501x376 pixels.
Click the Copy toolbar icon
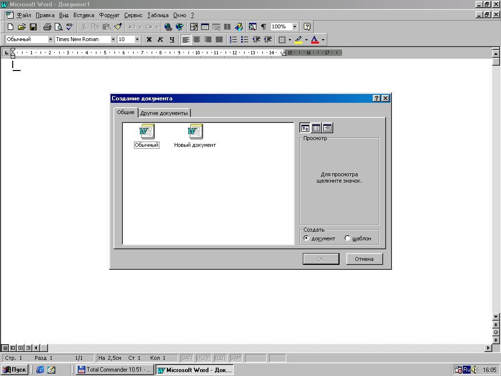click(x=95, y=27)
